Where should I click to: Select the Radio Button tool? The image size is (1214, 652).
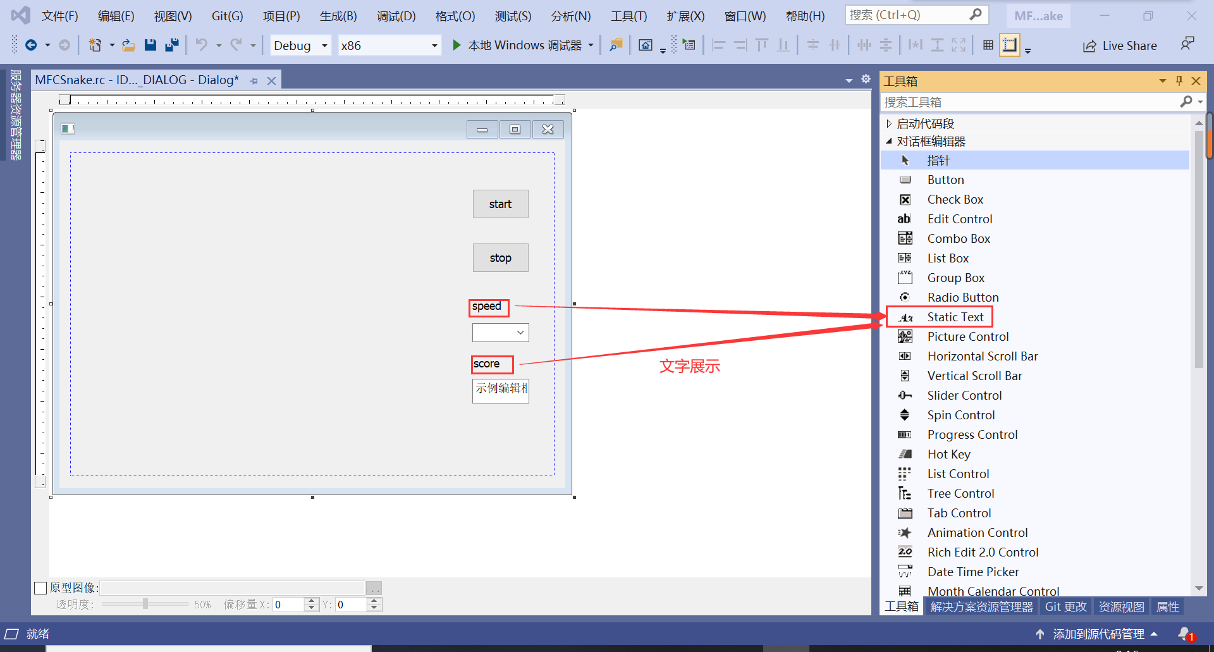[x=1034, y=297]
